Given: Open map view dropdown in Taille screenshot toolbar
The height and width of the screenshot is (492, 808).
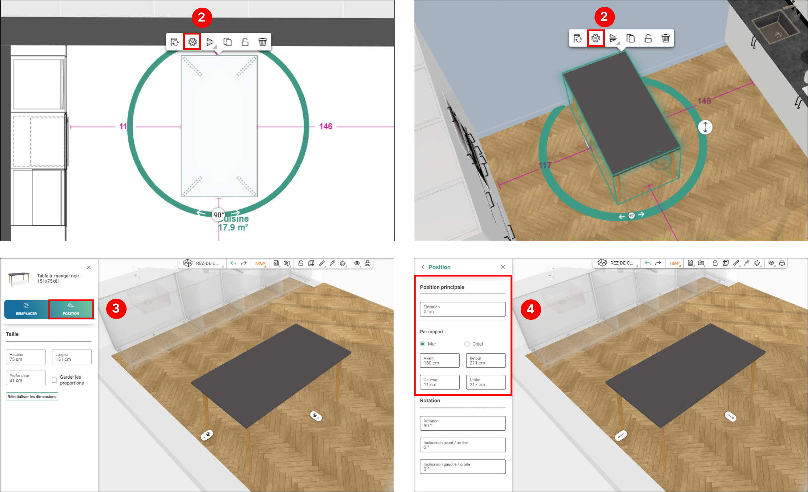Looking at the screenshot, I should pos(287,263).
